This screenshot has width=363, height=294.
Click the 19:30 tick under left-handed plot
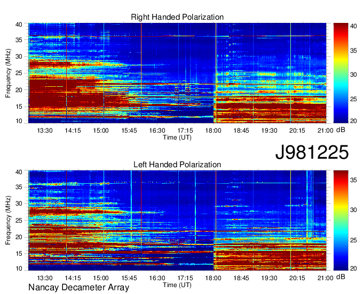tap(269, 278)
